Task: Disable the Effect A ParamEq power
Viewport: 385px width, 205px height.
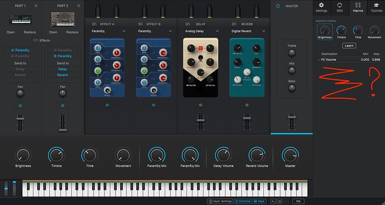Action: coord(107,105)
